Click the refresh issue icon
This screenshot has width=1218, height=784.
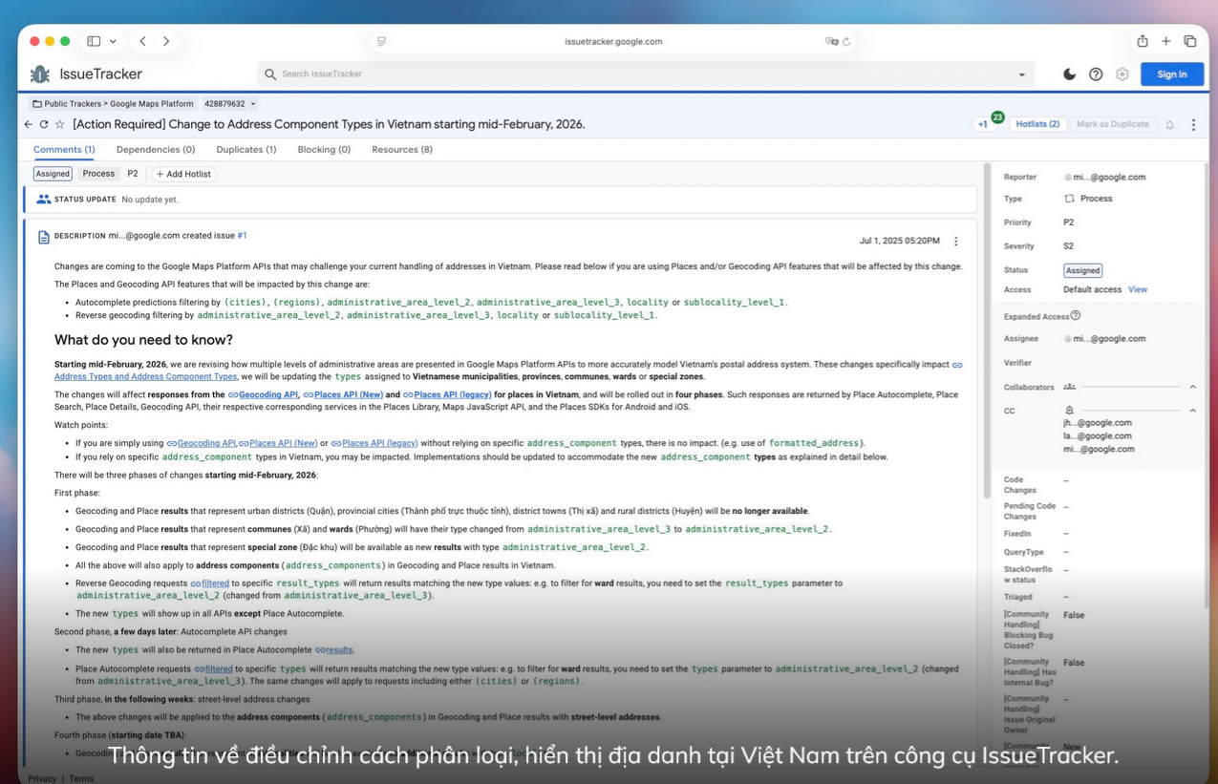[44, 124]
